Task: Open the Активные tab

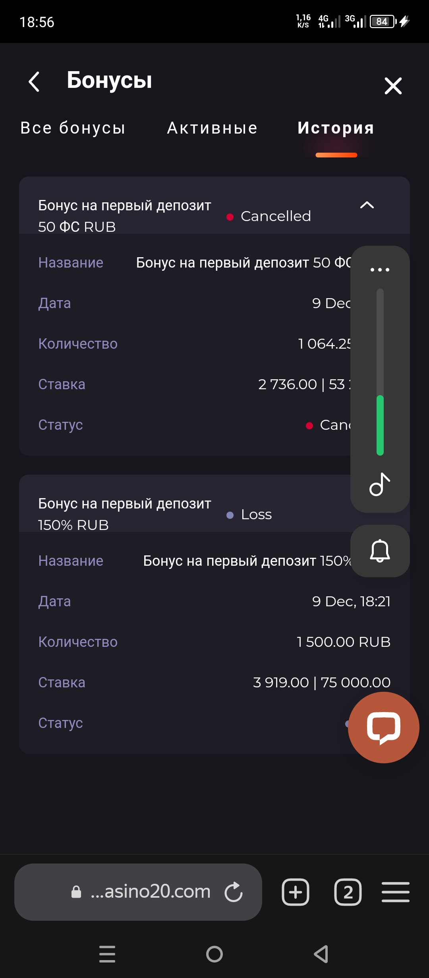Action: tap(212, 128)
